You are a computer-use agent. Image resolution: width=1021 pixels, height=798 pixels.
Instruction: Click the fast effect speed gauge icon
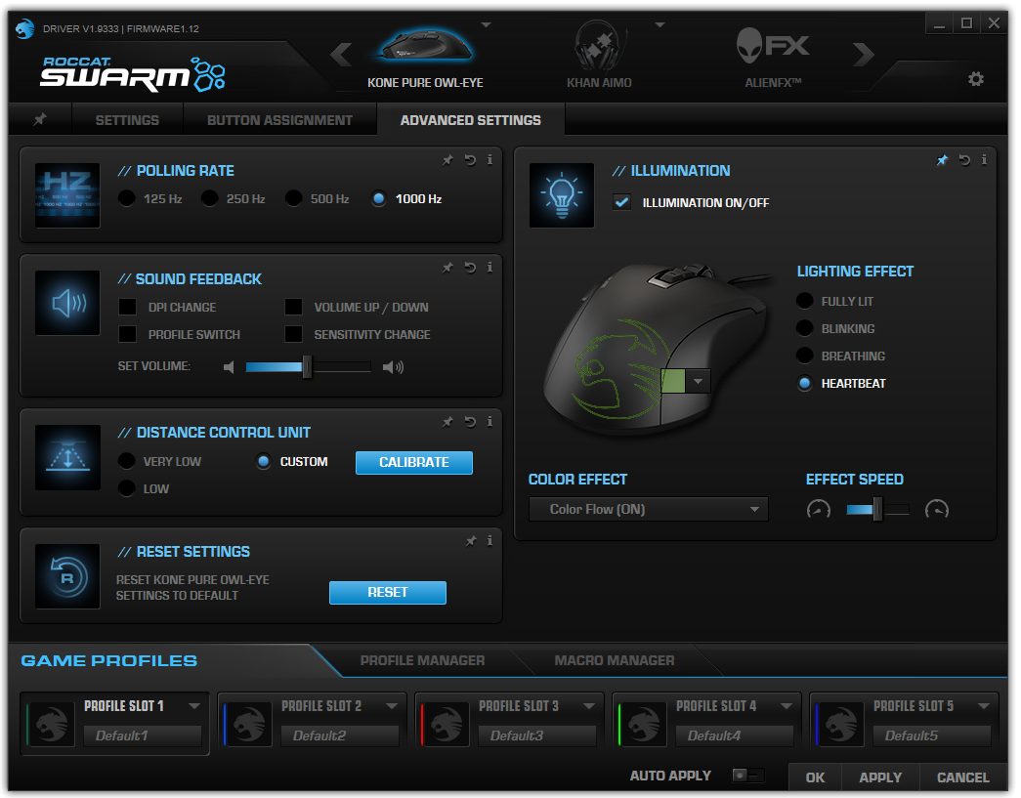coord(937,509)
